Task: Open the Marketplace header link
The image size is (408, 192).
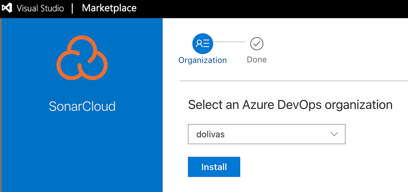Action: coord(109,8)
